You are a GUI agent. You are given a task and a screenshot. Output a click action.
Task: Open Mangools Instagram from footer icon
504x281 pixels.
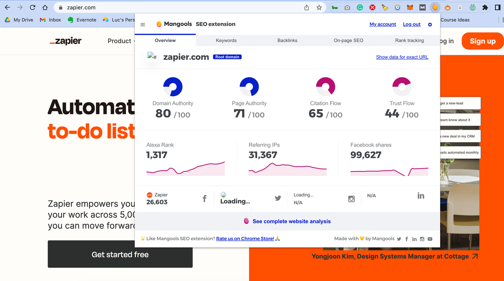[422, 239]
